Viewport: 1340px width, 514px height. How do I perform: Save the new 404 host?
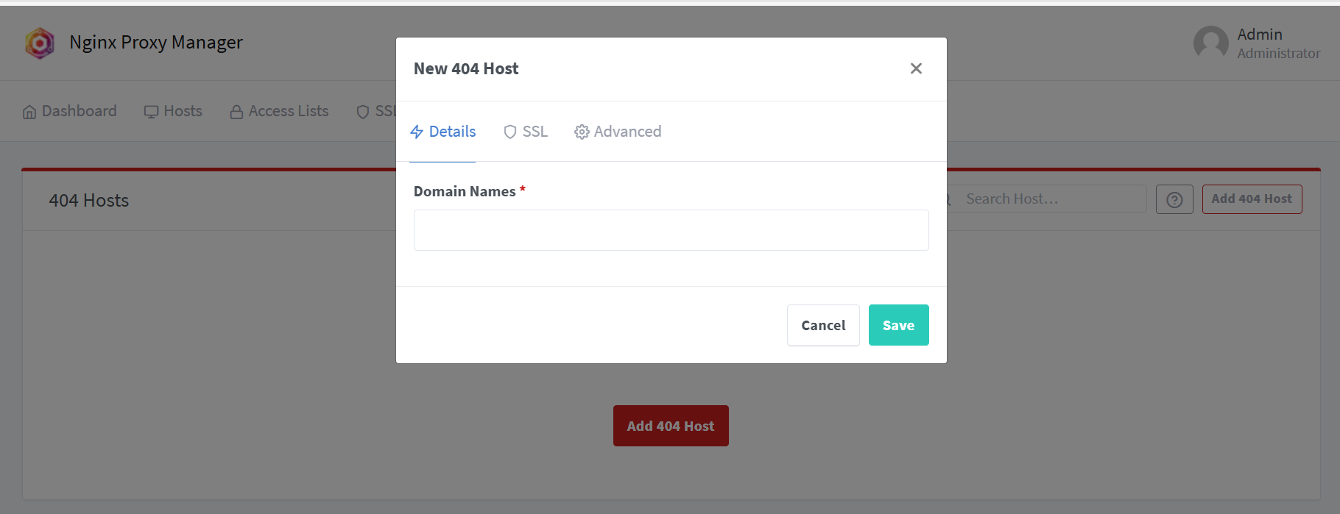pyautogui.click(x=898, y=324)
